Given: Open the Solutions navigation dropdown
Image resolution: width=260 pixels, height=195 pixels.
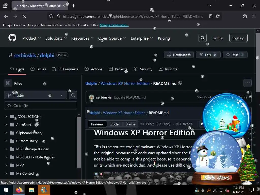Looking at the screenshot, I should [x=56, y=38].
